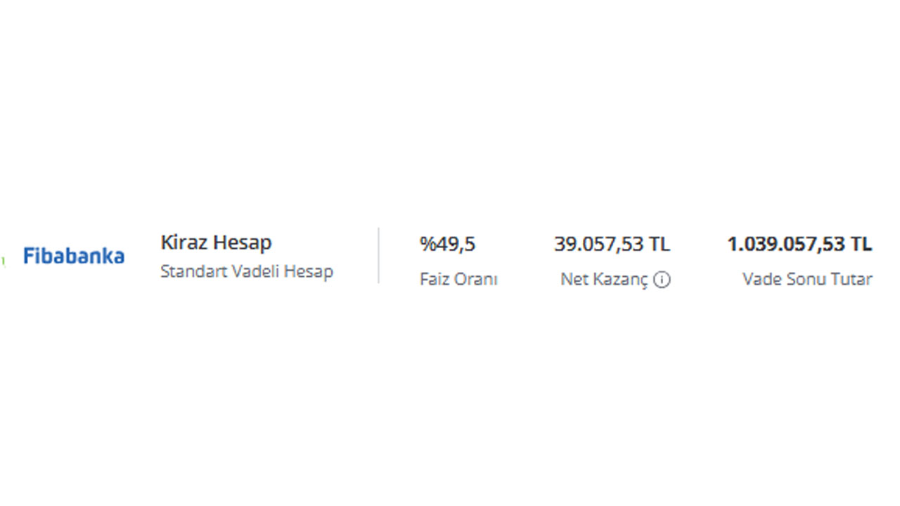Open the Net Kazanç info icon

(x=662, y=280)
